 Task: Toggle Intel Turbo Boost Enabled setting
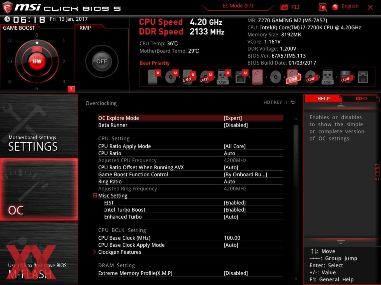point(235,210)
